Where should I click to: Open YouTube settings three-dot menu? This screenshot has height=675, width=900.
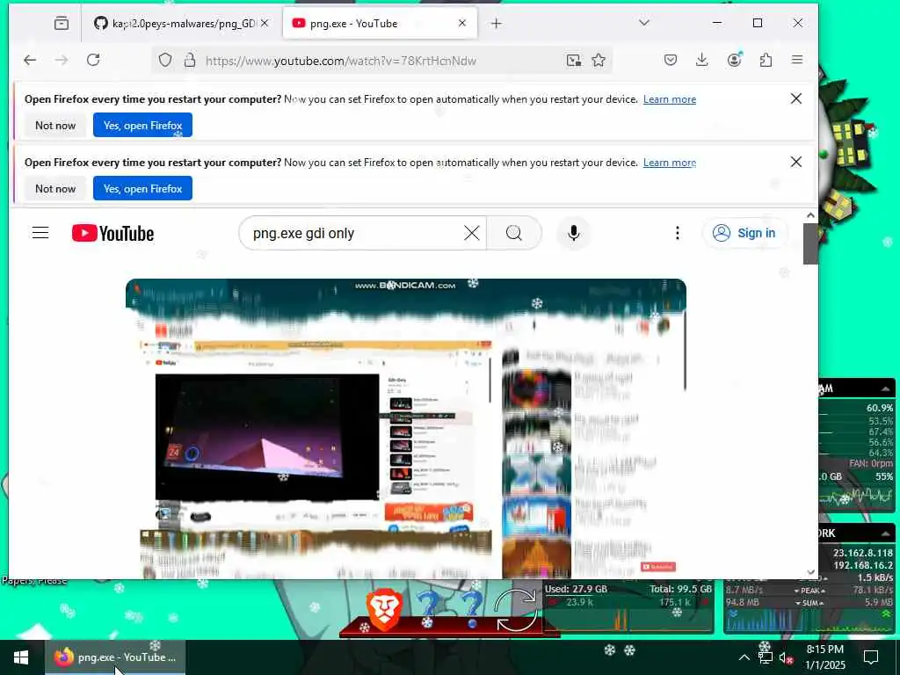coord(678,233)
